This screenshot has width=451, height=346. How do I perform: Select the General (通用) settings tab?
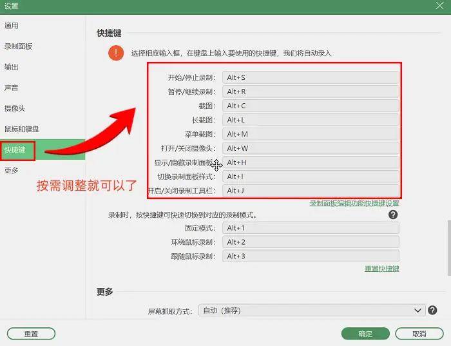coord(12,26)
